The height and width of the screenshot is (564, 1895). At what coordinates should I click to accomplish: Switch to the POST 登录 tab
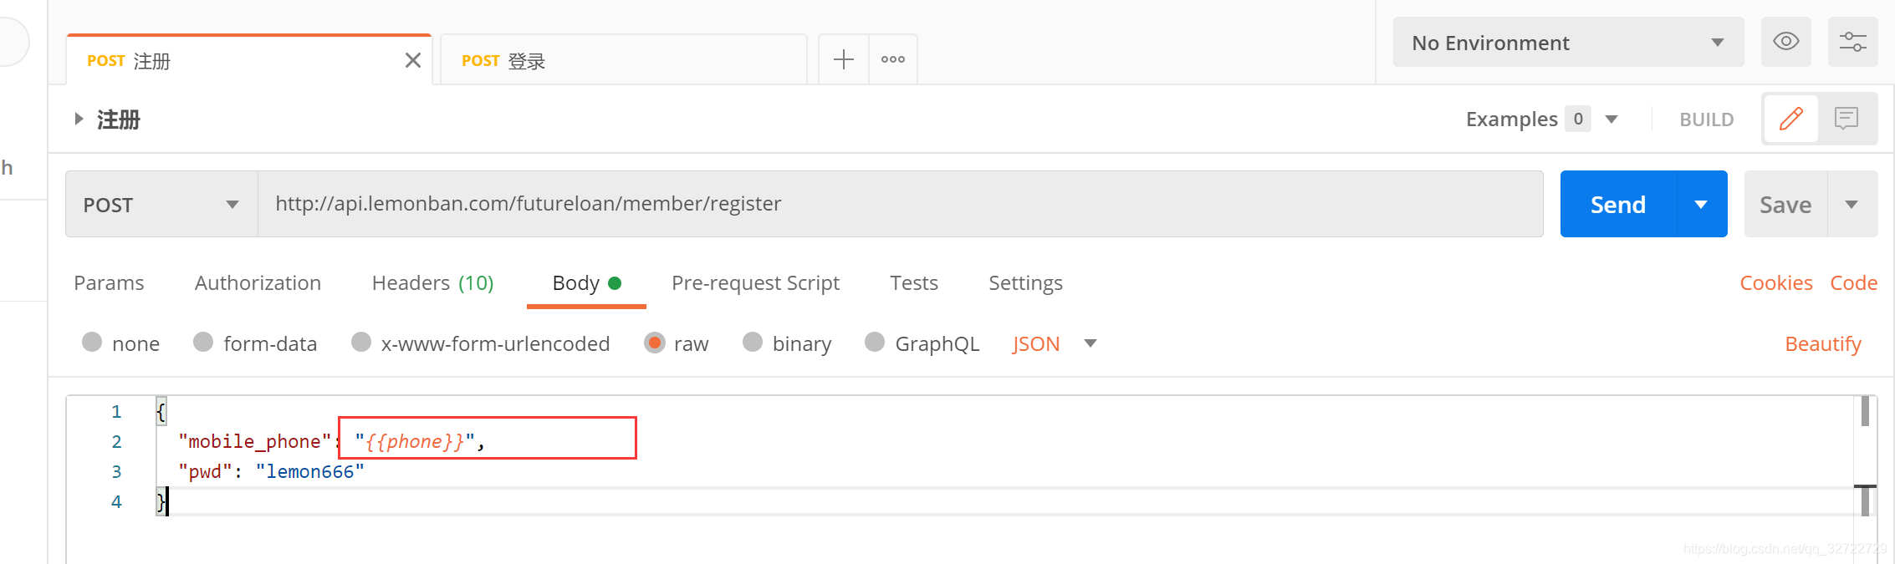(623, 60)
